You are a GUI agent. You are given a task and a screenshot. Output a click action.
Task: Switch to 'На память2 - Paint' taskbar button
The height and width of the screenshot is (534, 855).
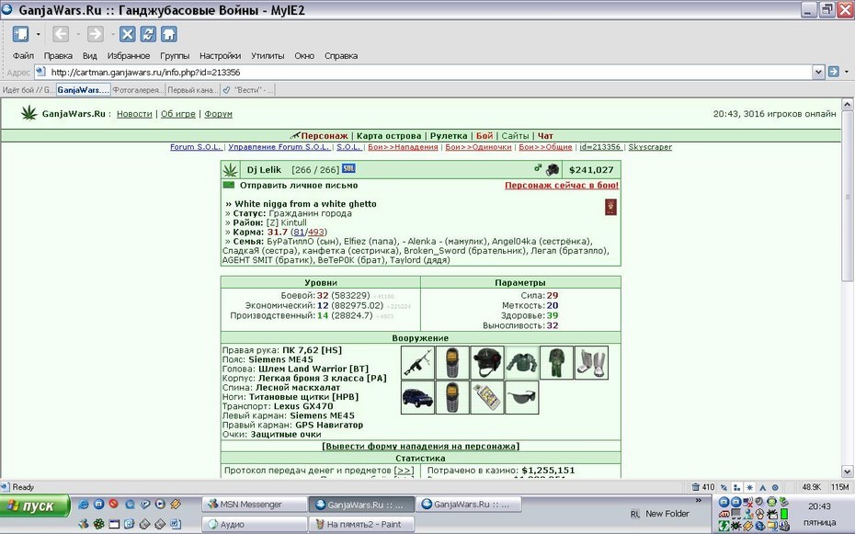pyautogui.click(x=361, y=524)
